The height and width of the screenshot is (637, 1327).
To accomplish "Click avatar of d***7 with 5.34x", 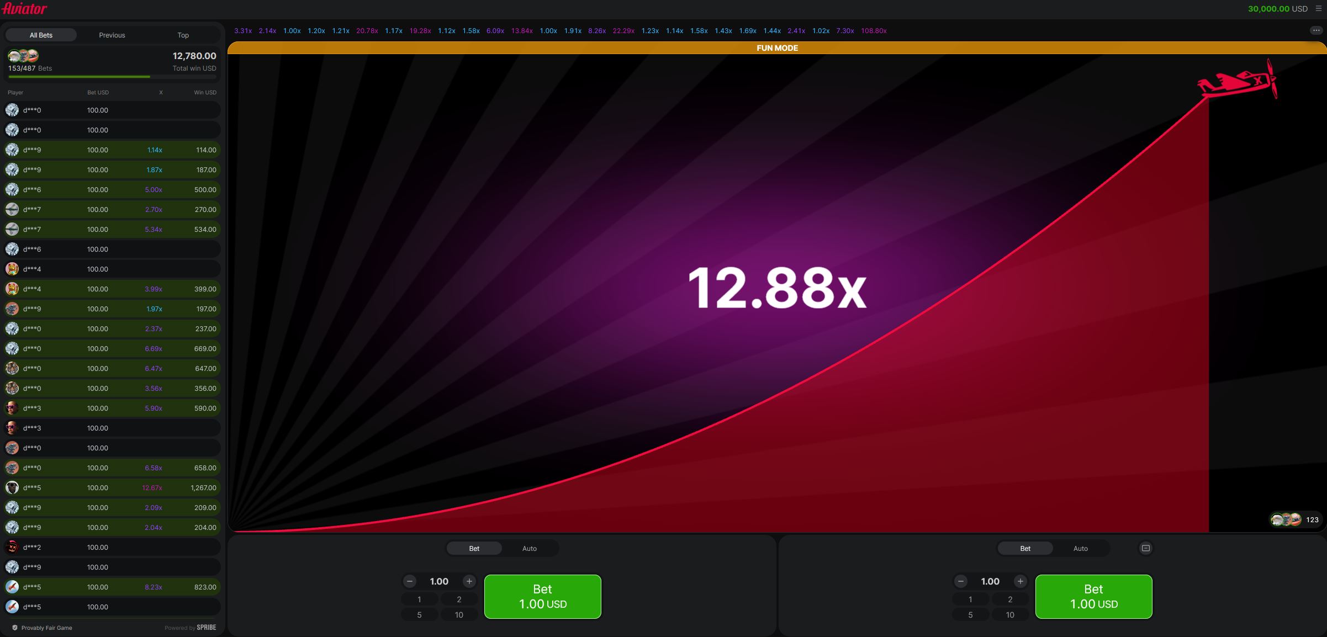I will tap(12, 229).
